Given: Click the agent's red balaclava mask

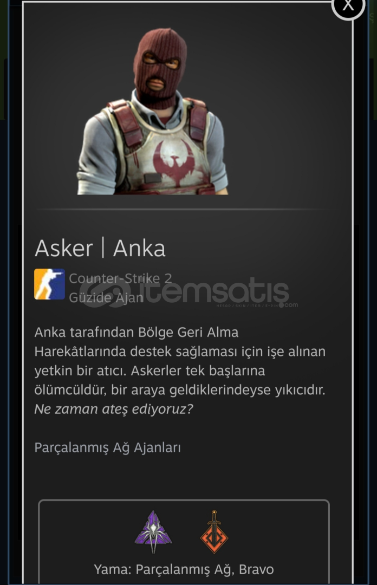Looking at the screenshot, I should [x=160, y=67].
